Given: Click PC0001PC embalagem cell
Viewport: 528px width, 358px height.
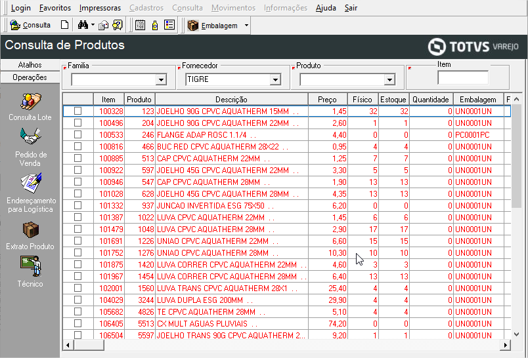Looking at the screenshot, I should (472, 134).
